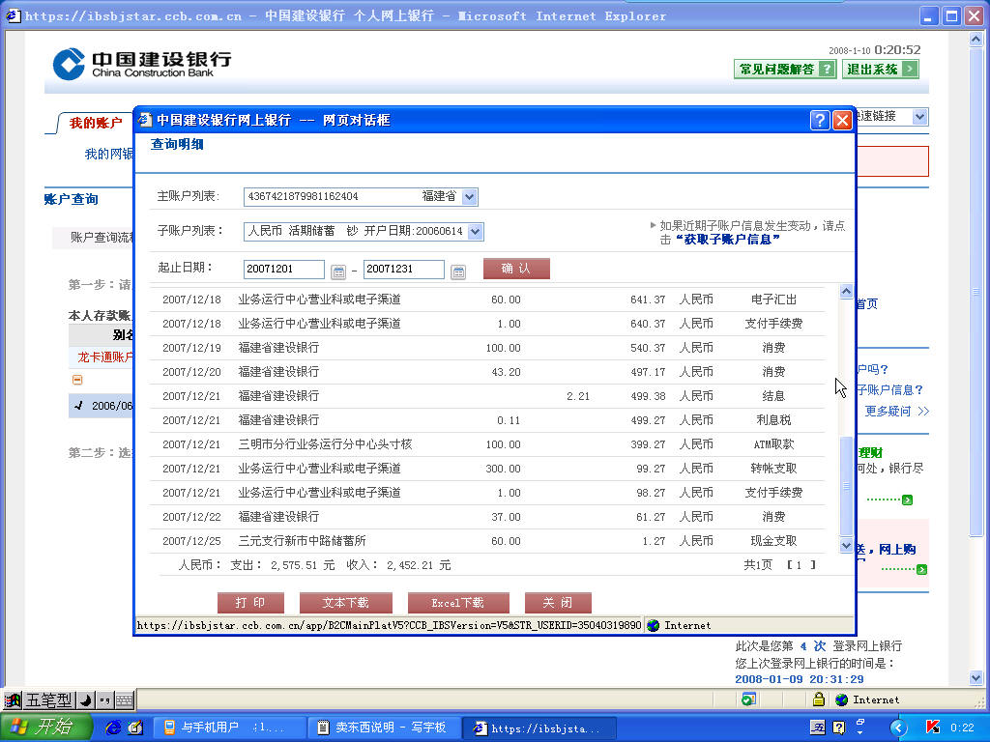The image size is (990, 742).
Task: Click the 常见问题解答 FAQ button
Action: coord(785,70)
